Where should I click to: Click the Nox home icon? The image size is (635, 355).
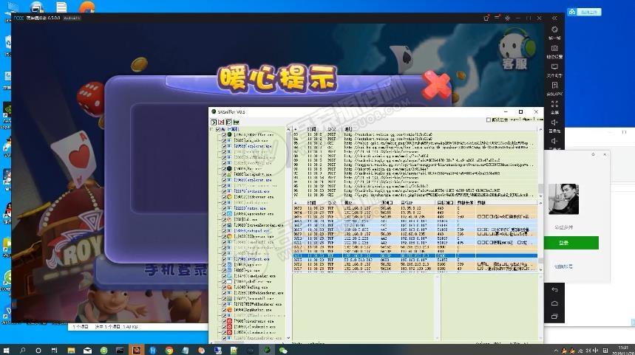click(554, 303)
